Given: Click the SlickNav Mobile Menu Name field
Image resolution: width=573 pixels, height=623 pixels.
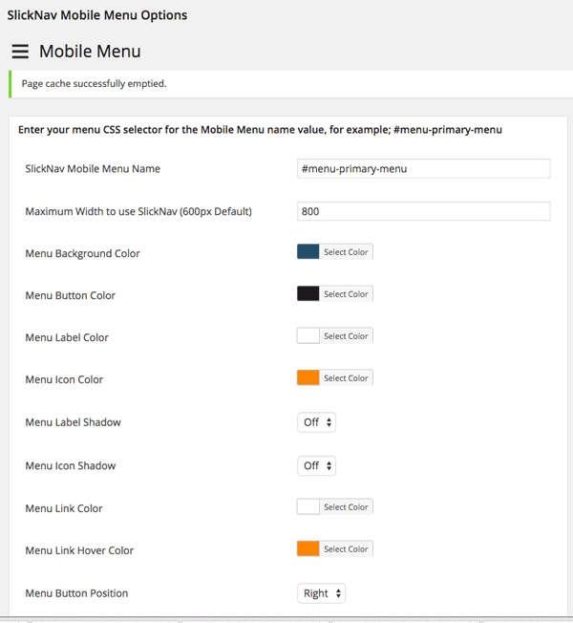Looking at the screenshot, I should (x=424, y=168).
